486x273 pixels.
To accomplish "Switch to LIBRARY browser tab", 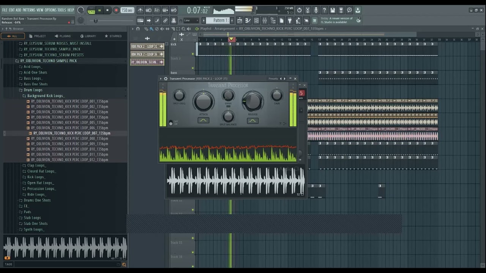I will (x=88, y=36).
